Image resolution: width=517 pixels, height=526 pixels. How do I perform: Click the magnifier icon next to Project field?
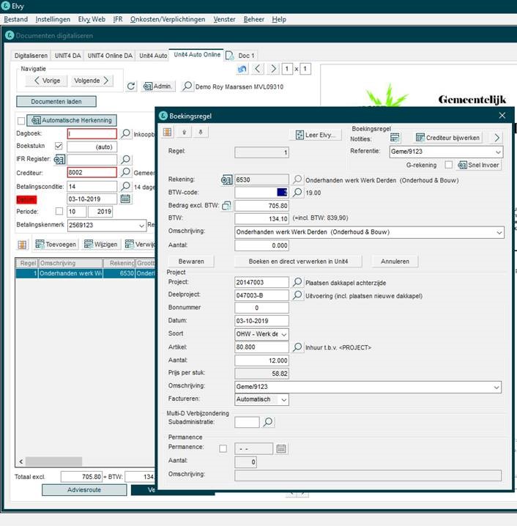[297, 282]
